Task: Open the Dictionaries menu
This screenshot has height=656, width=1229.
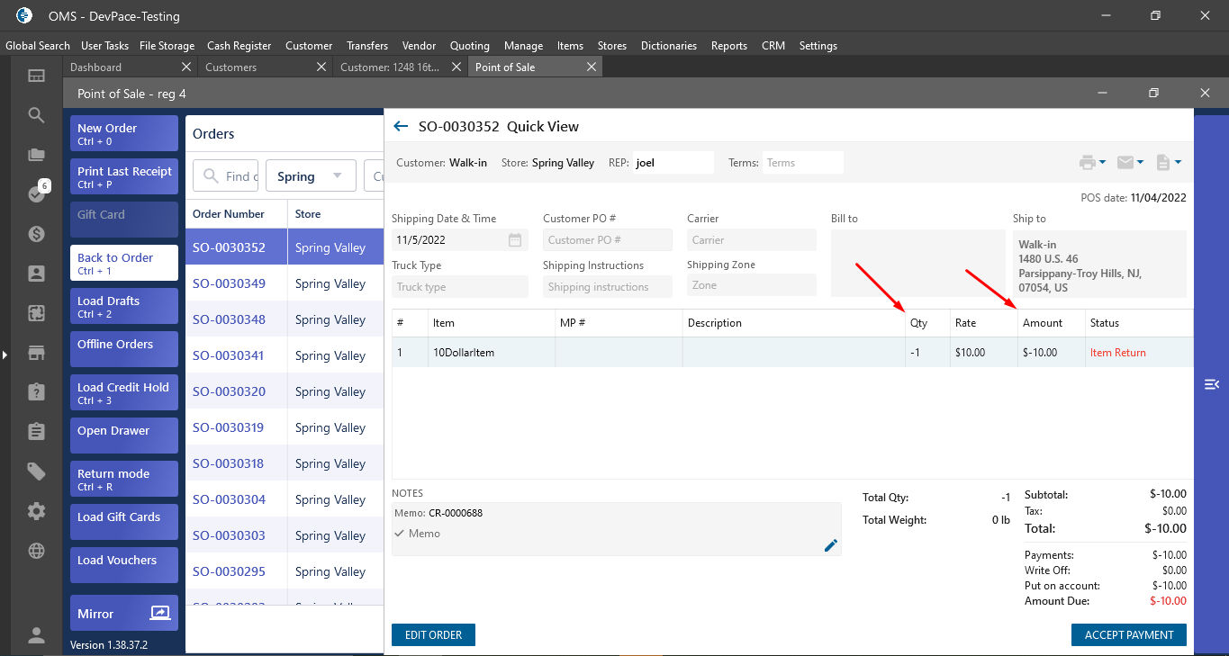Action: pyautogui.click(x=668, y=46)
